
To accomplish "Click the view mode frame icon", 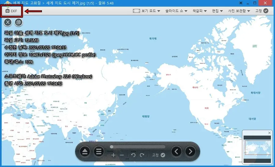I will pyautogui.click(x=137, y=11).
